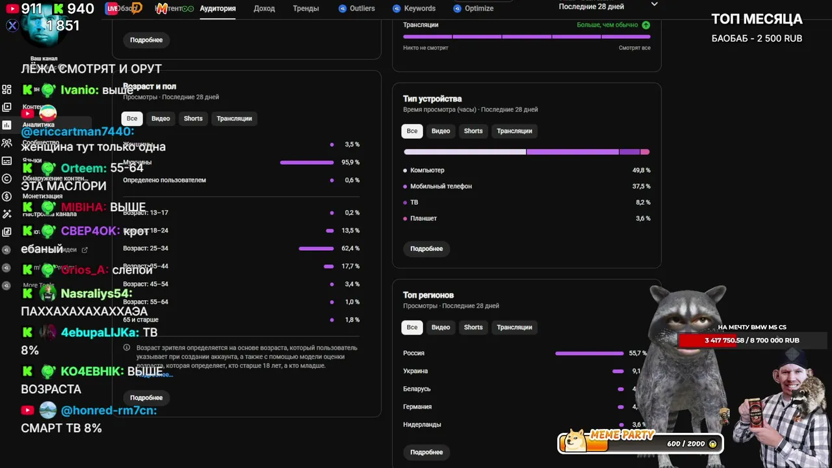The width and height of the screenshot is (832, 468).
Task: Click the 'Топ регионов' card title
Action: [x=428, y=295]
